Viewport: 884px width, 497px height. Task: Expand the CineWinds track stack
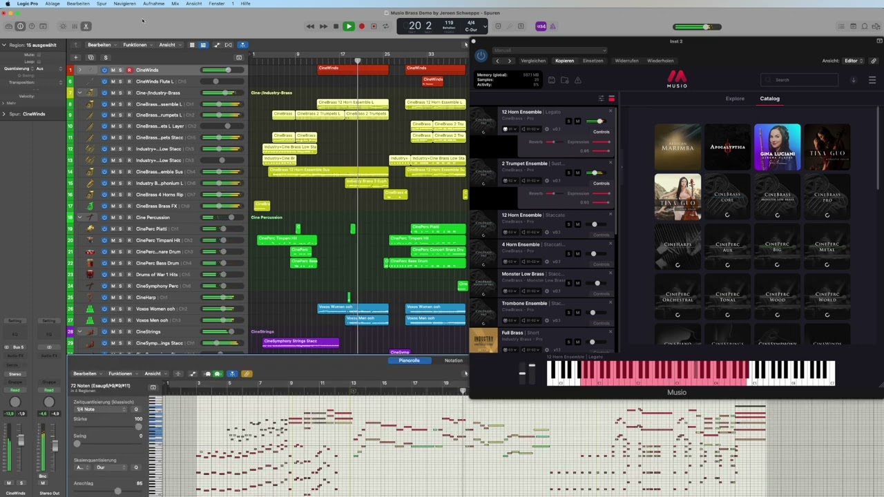click(x=79, y=70)
